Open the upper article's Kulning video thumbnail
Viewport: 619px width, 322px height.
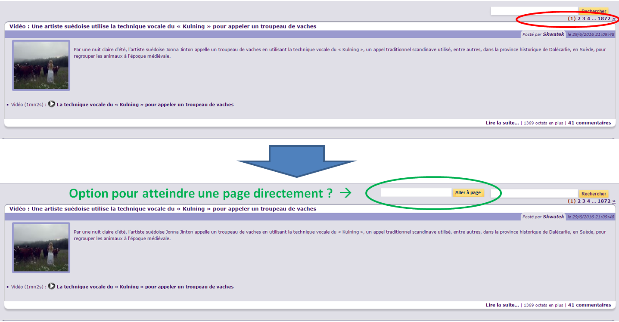click(41, 65)
